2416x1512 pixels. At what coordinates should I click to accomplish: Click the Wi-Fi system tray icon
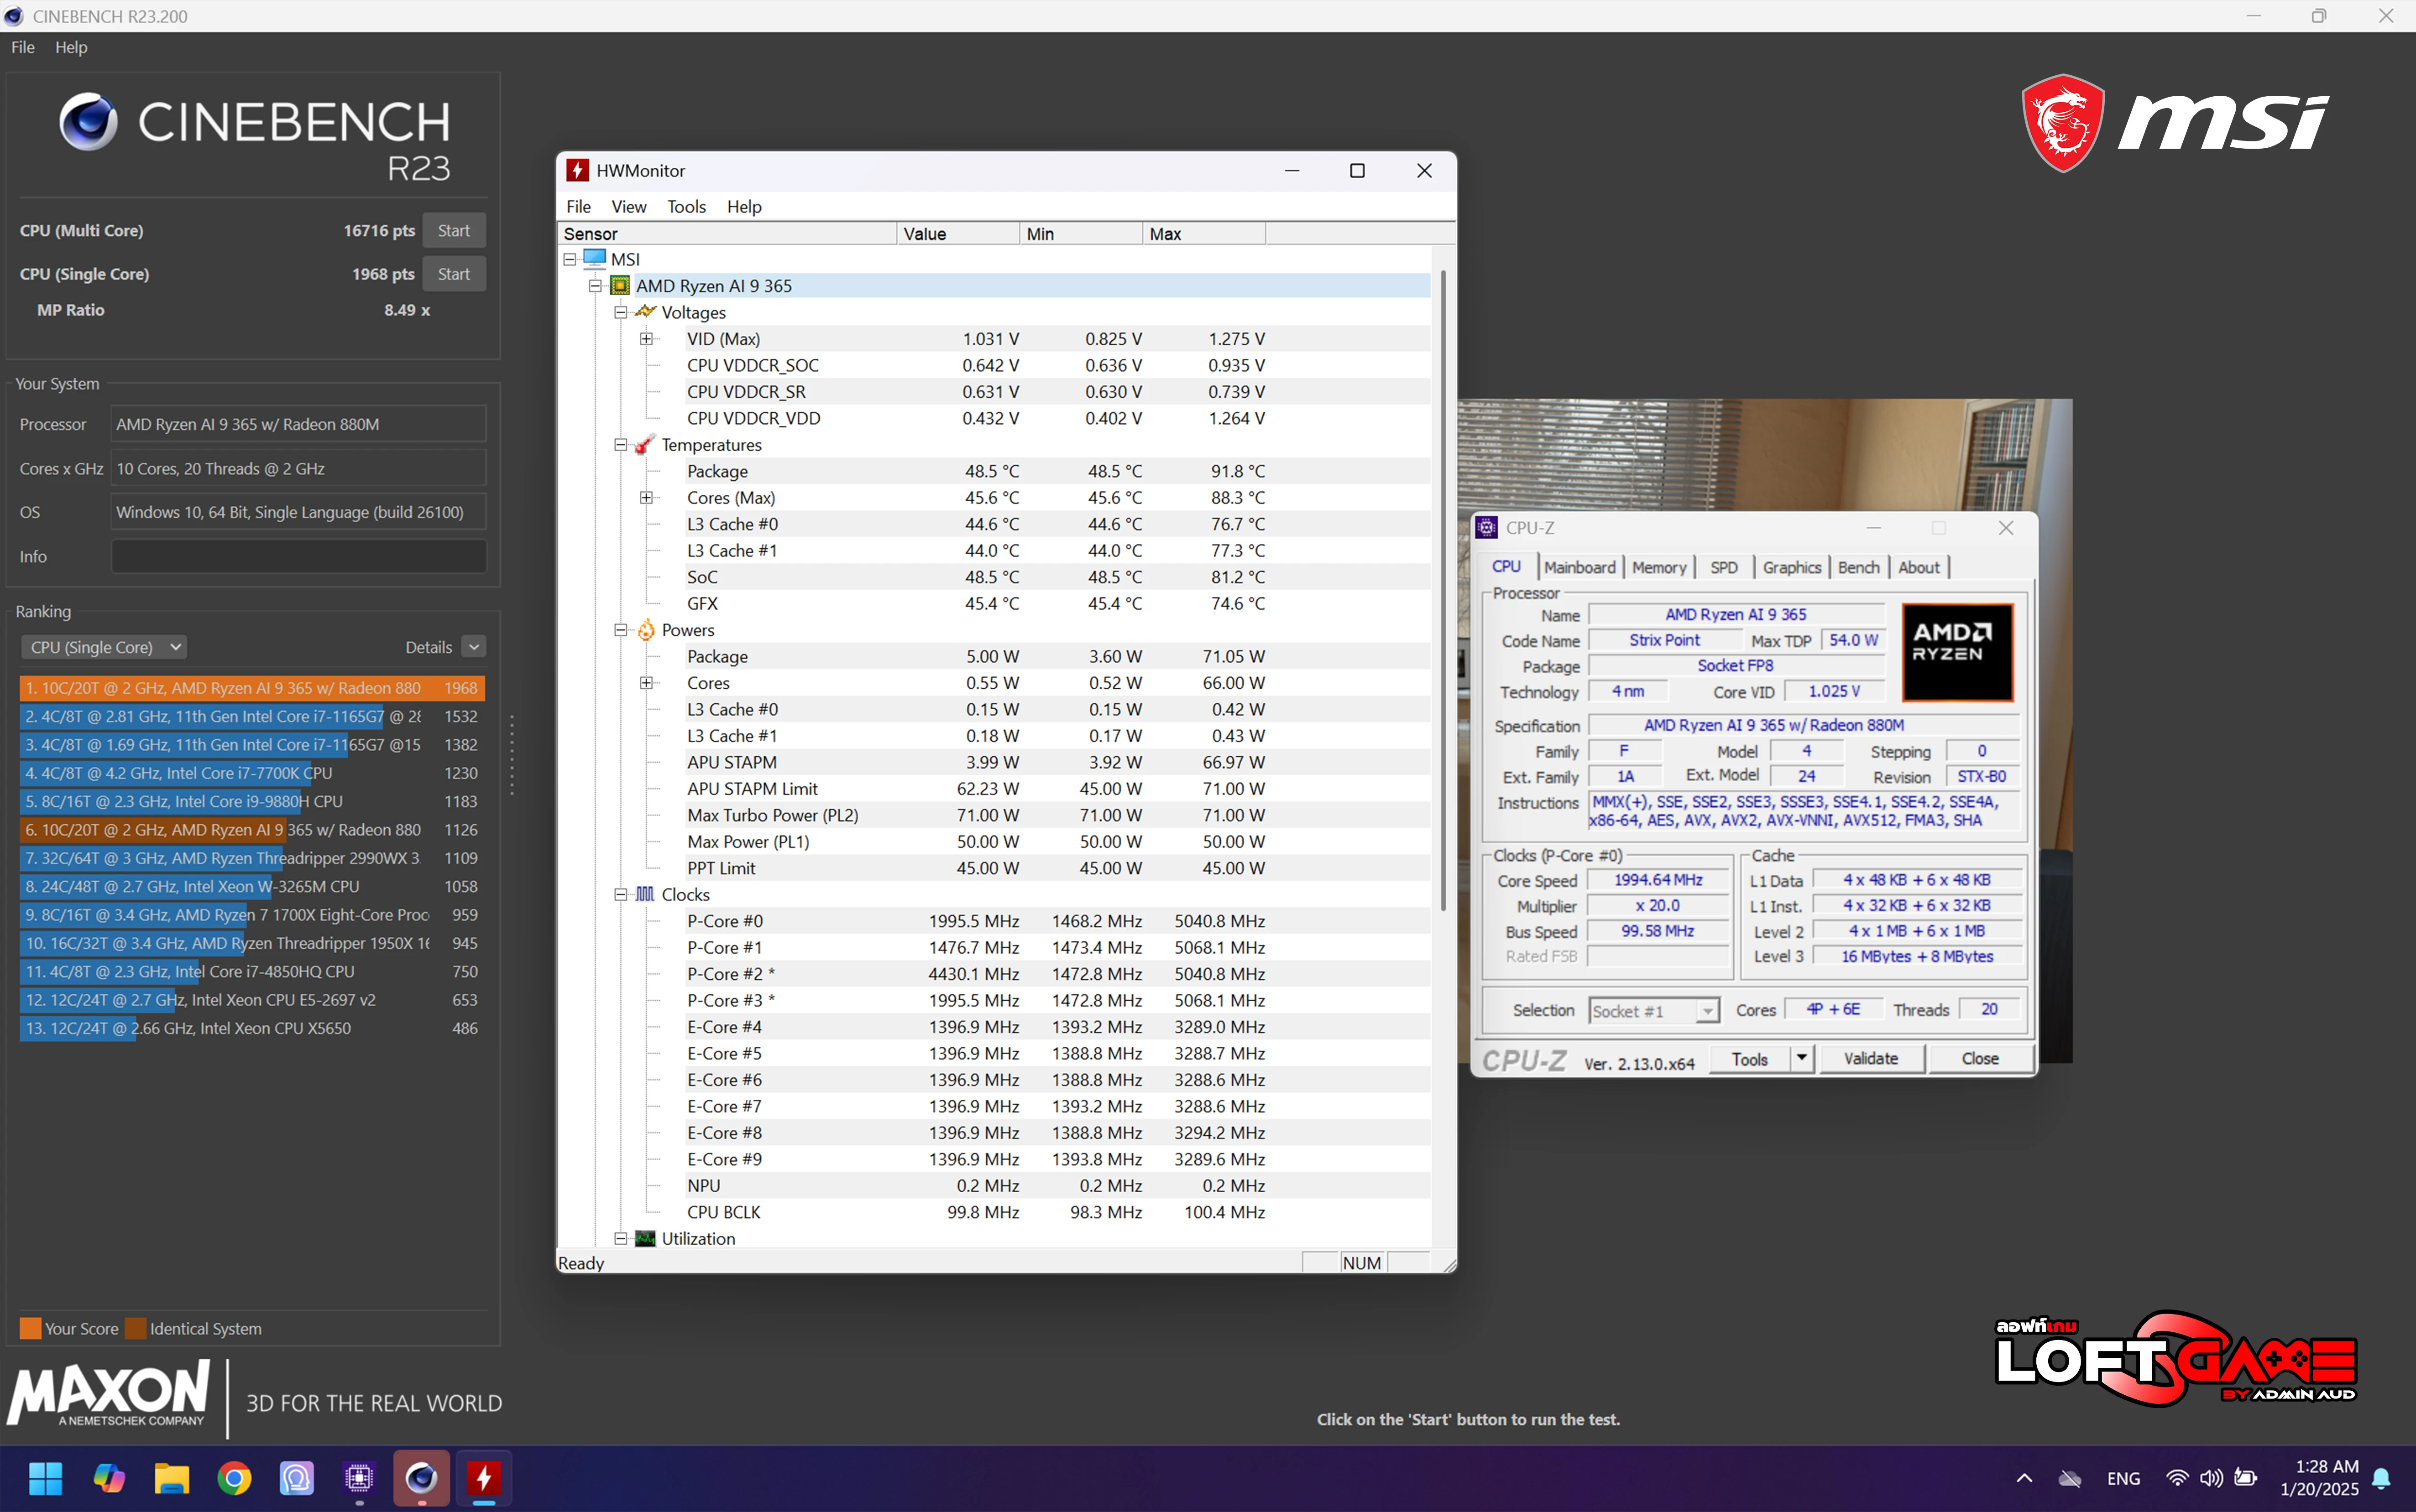pyautogui.click(x=2176, y=1477)
